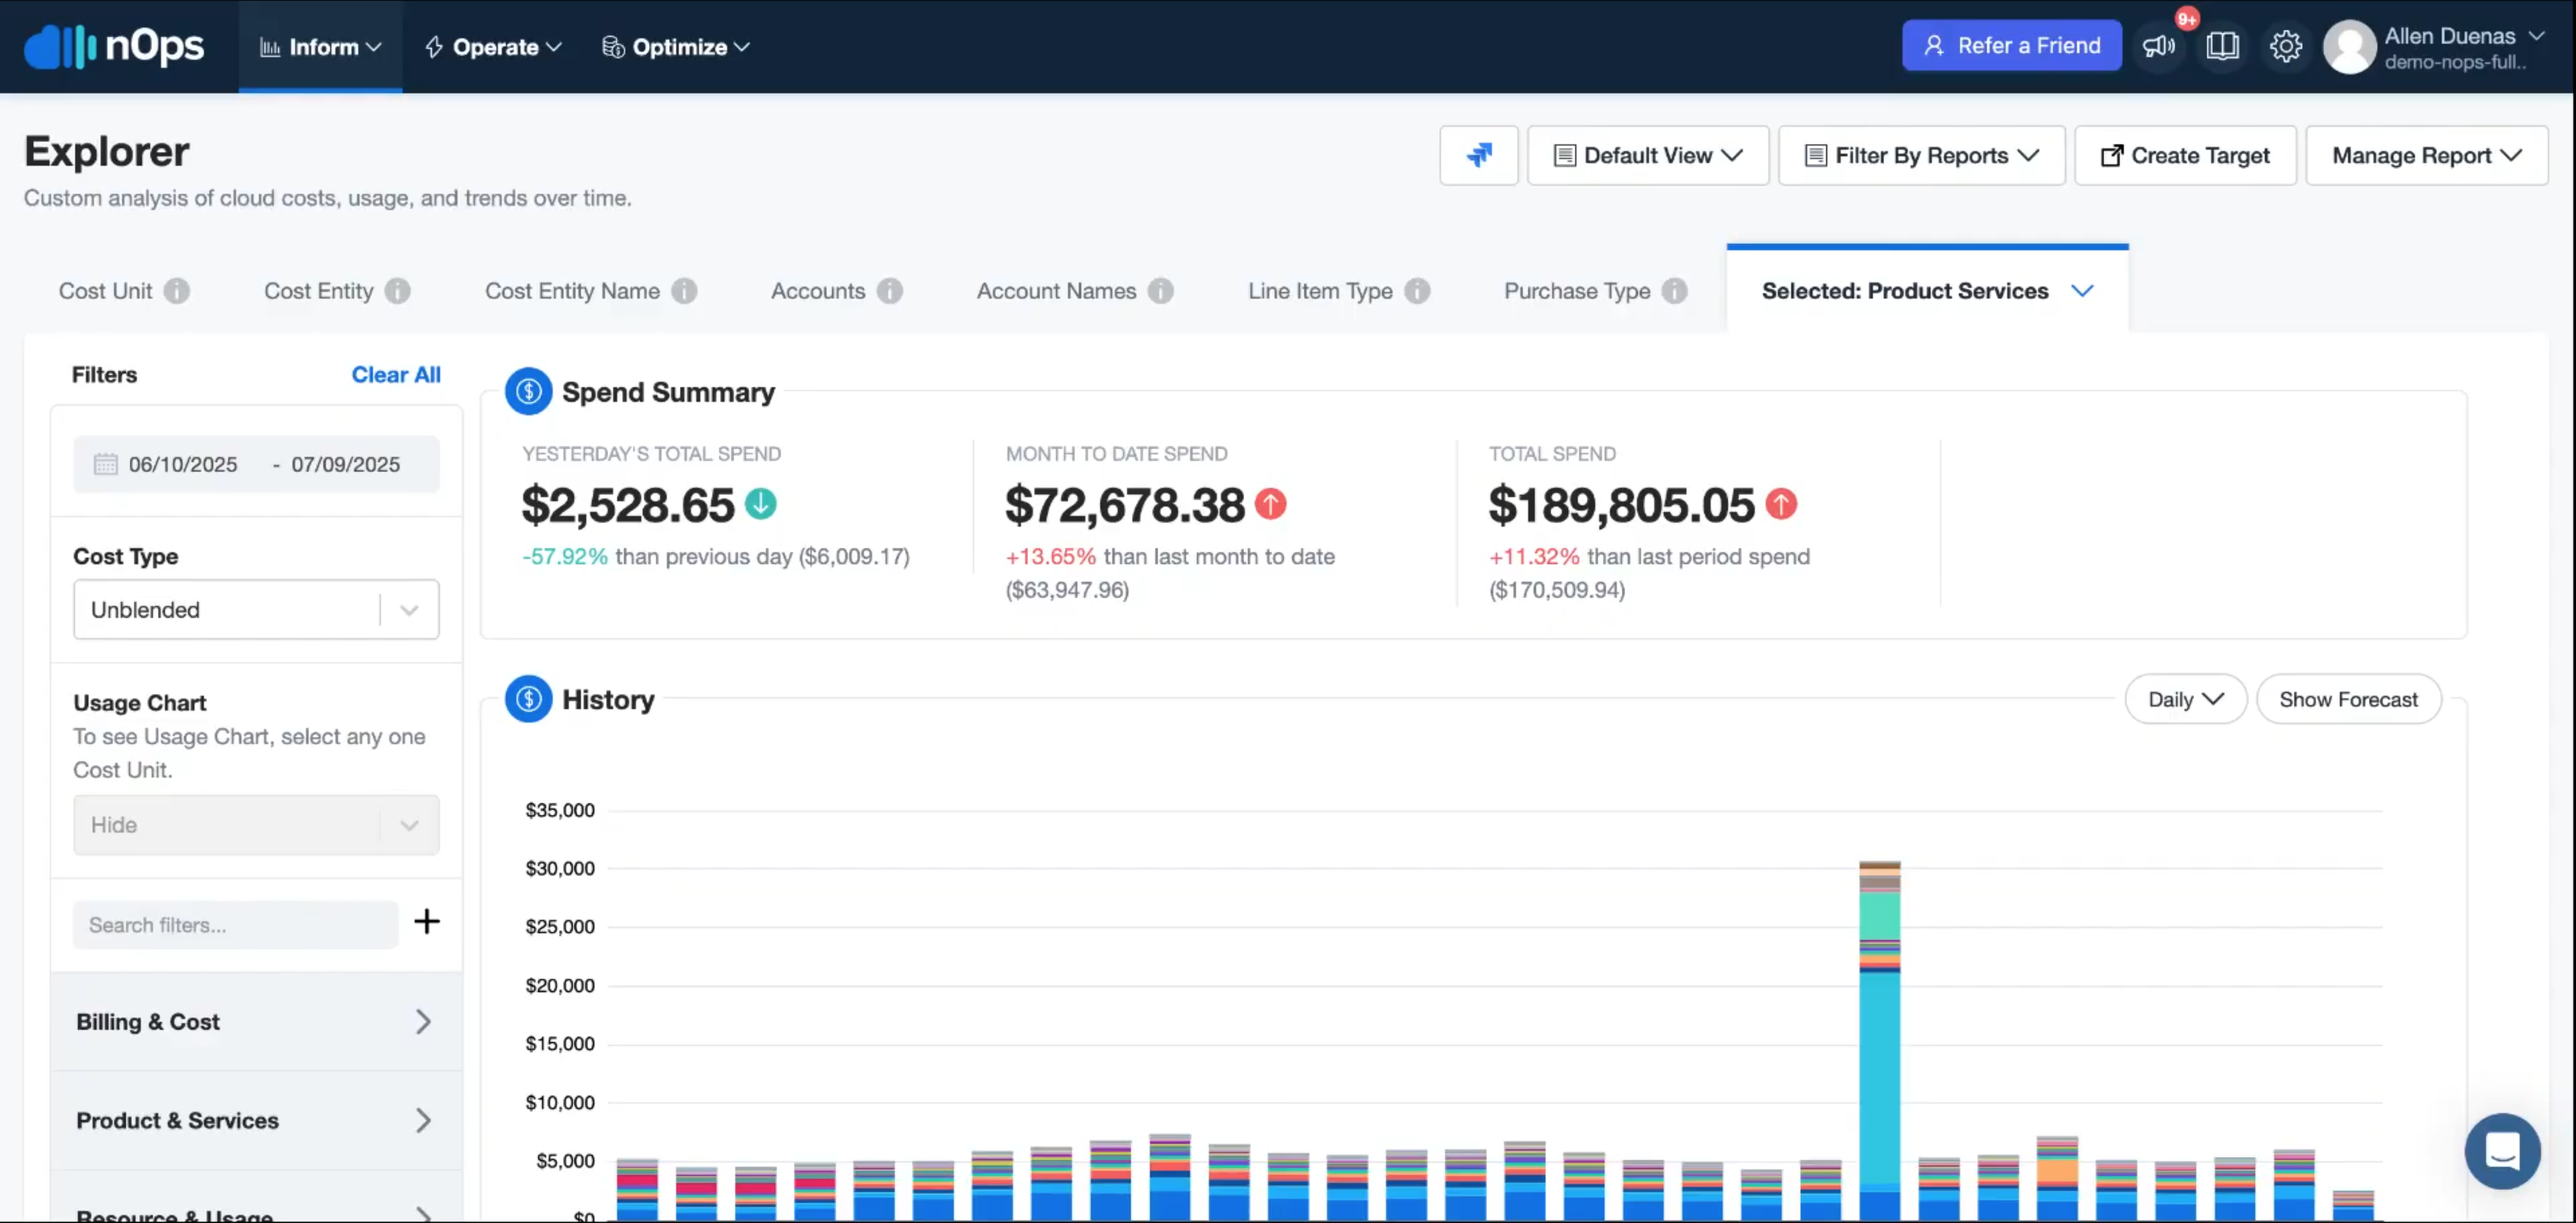Screen dimensions: 2576x1223
Task: Click info icon beside Purchase Type
Action: pos(1675,291)
